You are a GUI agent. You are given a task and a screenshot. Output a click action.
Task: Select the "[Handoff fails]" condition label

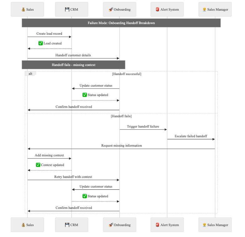(121, 116)
